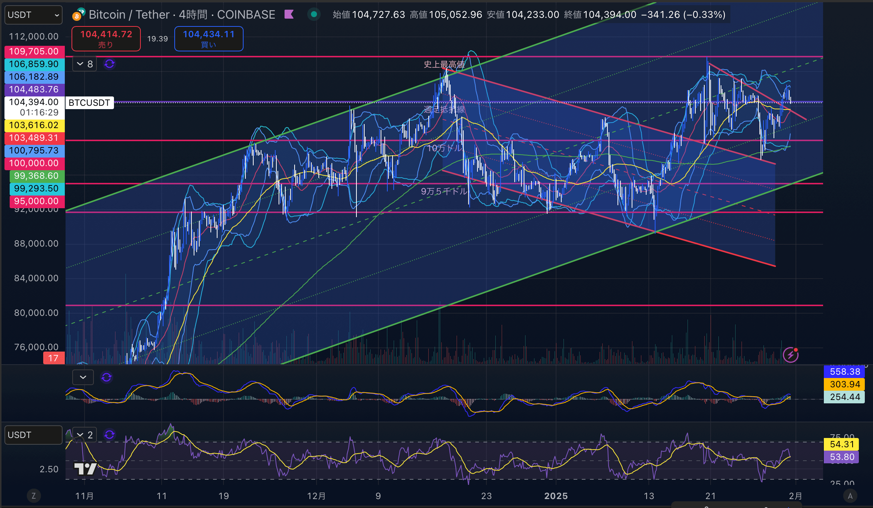Image resolution: width=873 pixels, height=508 pixels.
Task: Click the lightning bolt icon on chart
Action: point(790,355)
